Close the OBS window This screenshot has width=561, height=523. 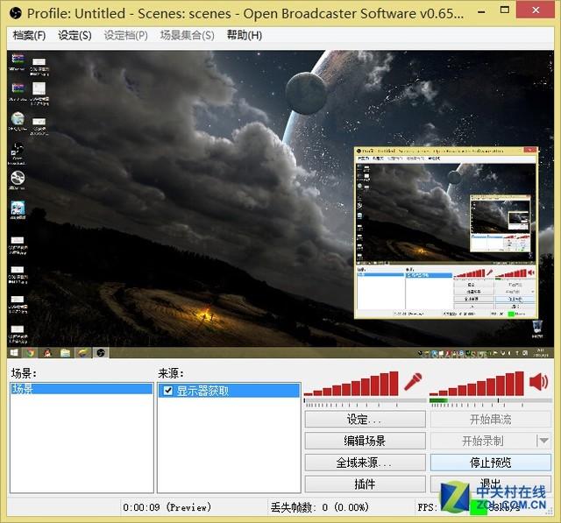pyautogui.click(x=536, y=11)
